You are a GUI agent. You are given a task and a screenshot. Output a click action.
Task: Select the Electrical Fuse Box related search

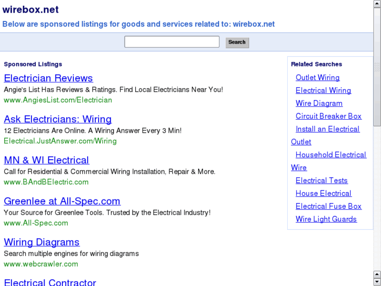click(329, 206)
